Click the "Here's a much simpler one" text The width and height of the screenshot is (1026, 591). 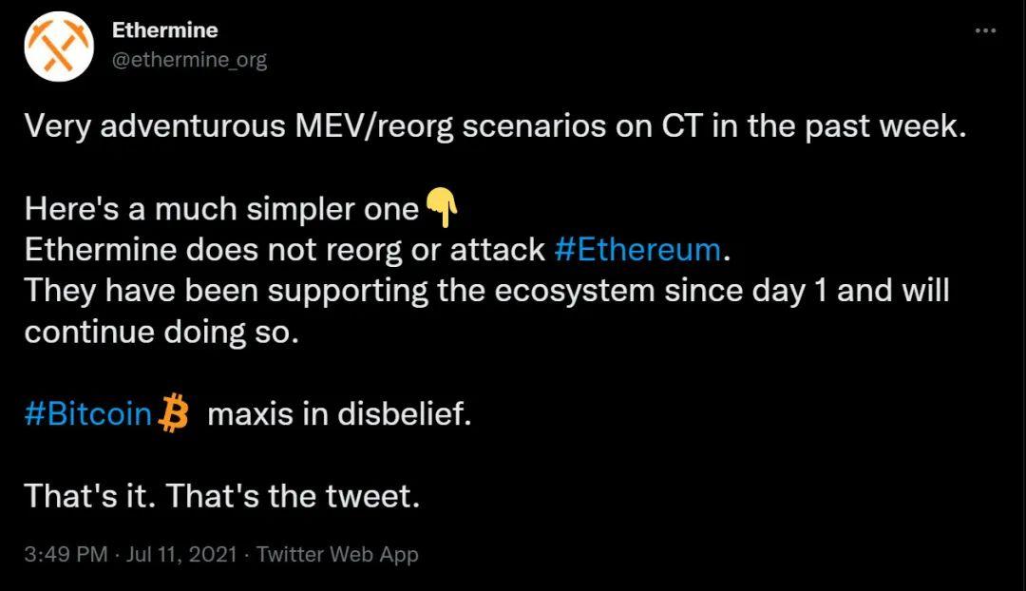coord(221,209)
